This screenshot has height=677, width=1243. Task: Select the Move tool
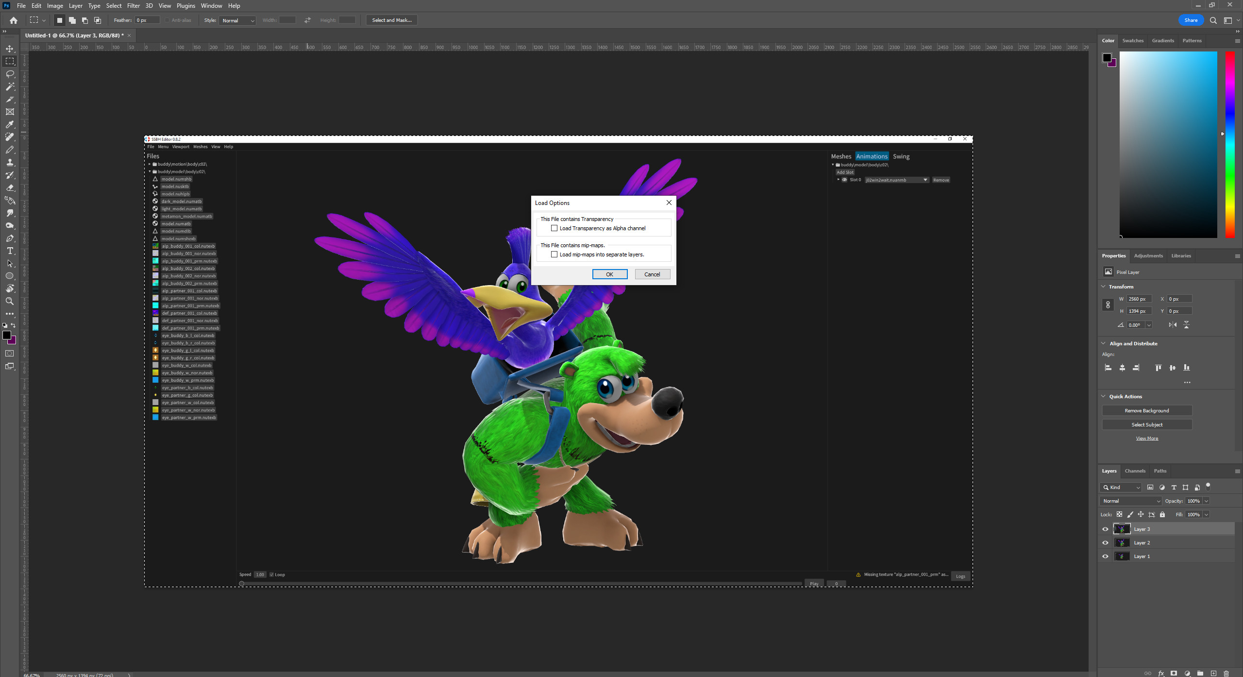[x=10, y=49]
